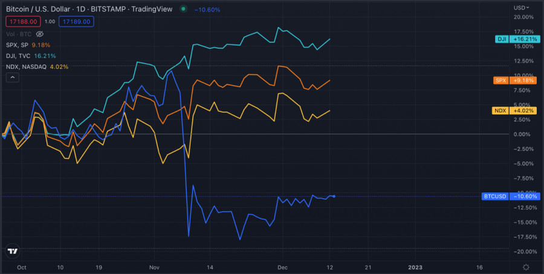Click the green market status dot
The width and height of the screenshot is (544, 274).
(183, 9)
